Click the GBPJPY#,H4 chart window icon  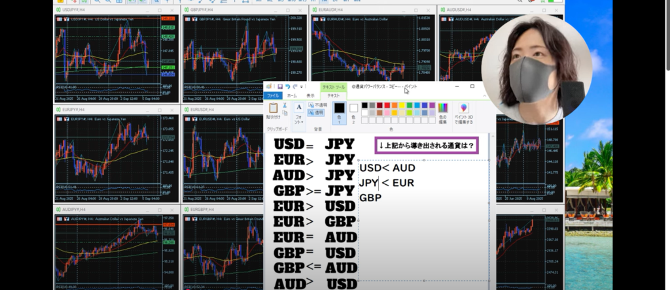click(x=186, y=10)
